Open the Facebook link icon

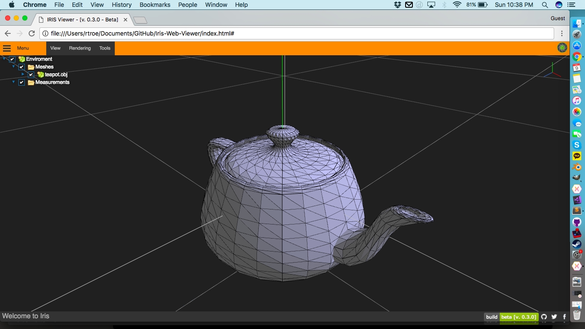[564, 317]
